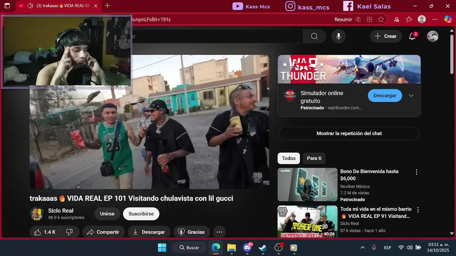Open the Siclo Real channel name link
456x256 pixels.
point(61,210)
